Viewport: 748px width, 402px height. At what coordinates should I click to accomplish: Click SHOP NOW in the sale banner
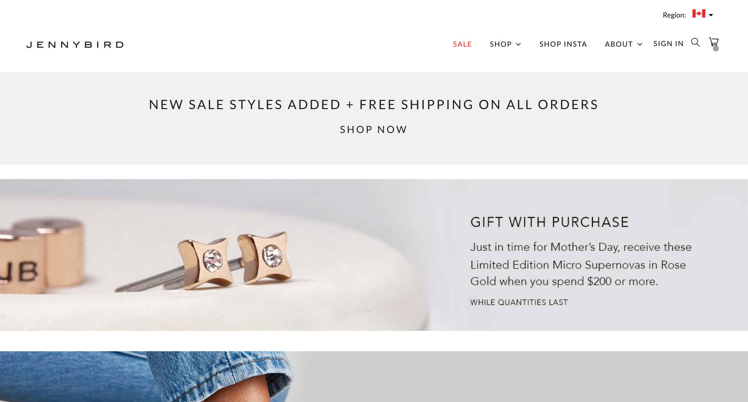coord(374,130)
